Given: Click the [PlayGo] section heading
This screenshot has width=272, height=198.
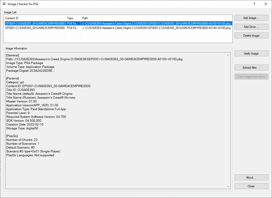Looking at the screenshot, I should [x=12, y=136].
